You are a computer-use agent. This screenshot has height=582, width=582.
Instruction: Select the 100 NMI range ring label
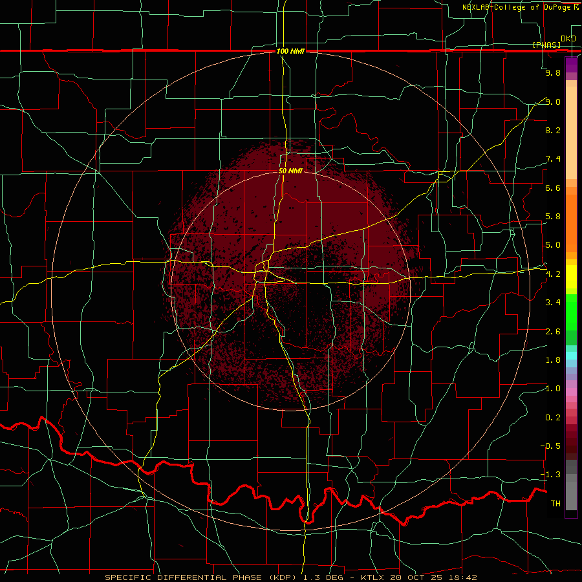290,51
